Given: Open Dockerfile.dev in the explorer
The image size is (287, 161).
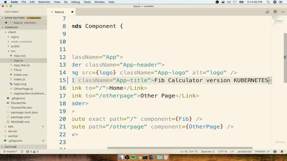Looking at the screenshot, I should 22,108.
